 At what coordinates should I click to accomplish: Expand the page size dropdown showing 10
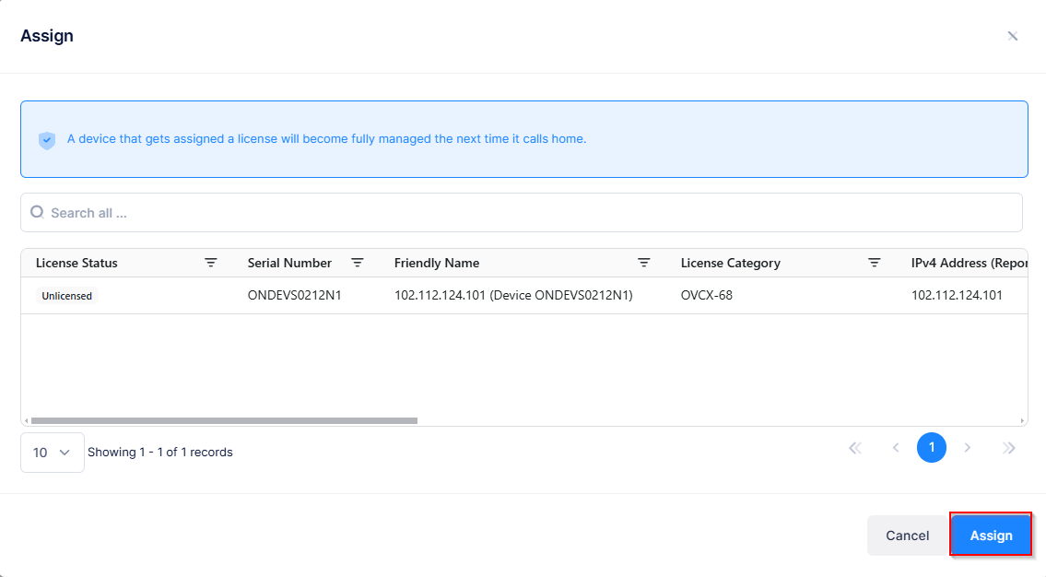[x=53, y=453]
